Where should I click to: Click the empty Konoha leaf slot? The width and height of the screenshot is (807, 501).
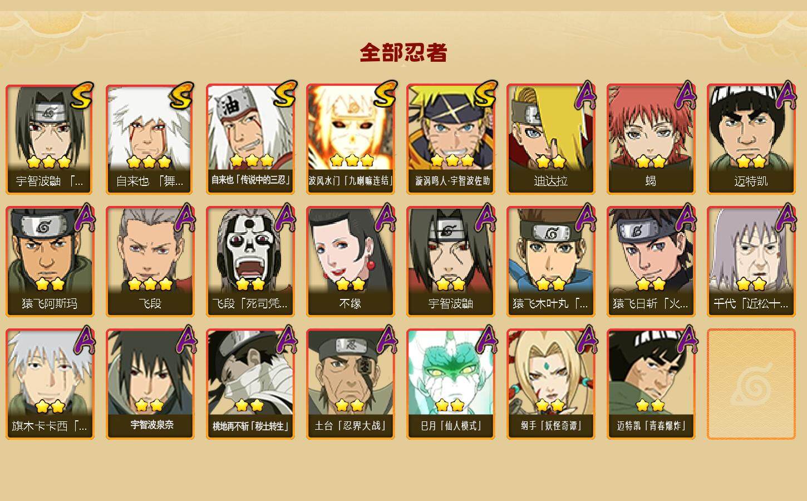click(751, 384)
